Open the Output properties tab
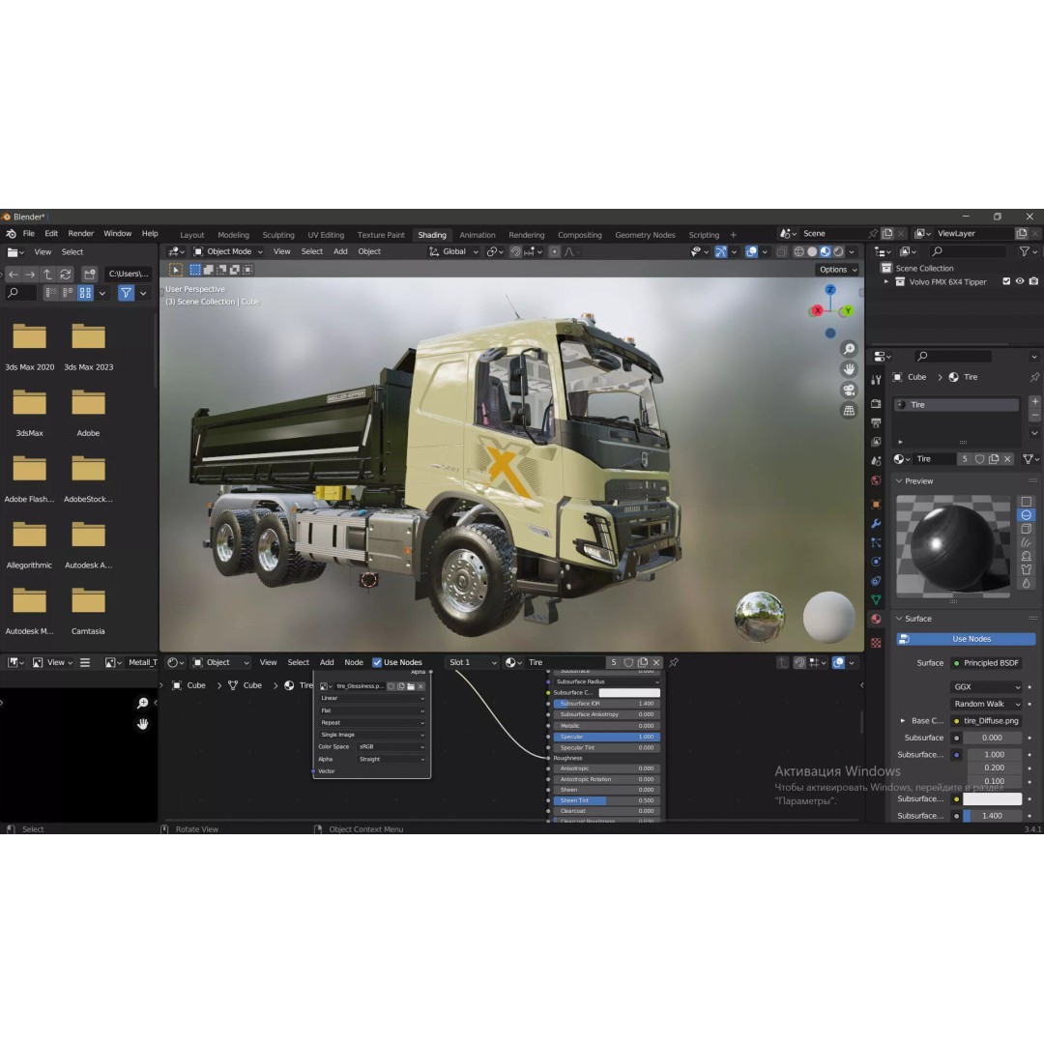This screenshot has height=1044, width=1044. click(876, 422)
